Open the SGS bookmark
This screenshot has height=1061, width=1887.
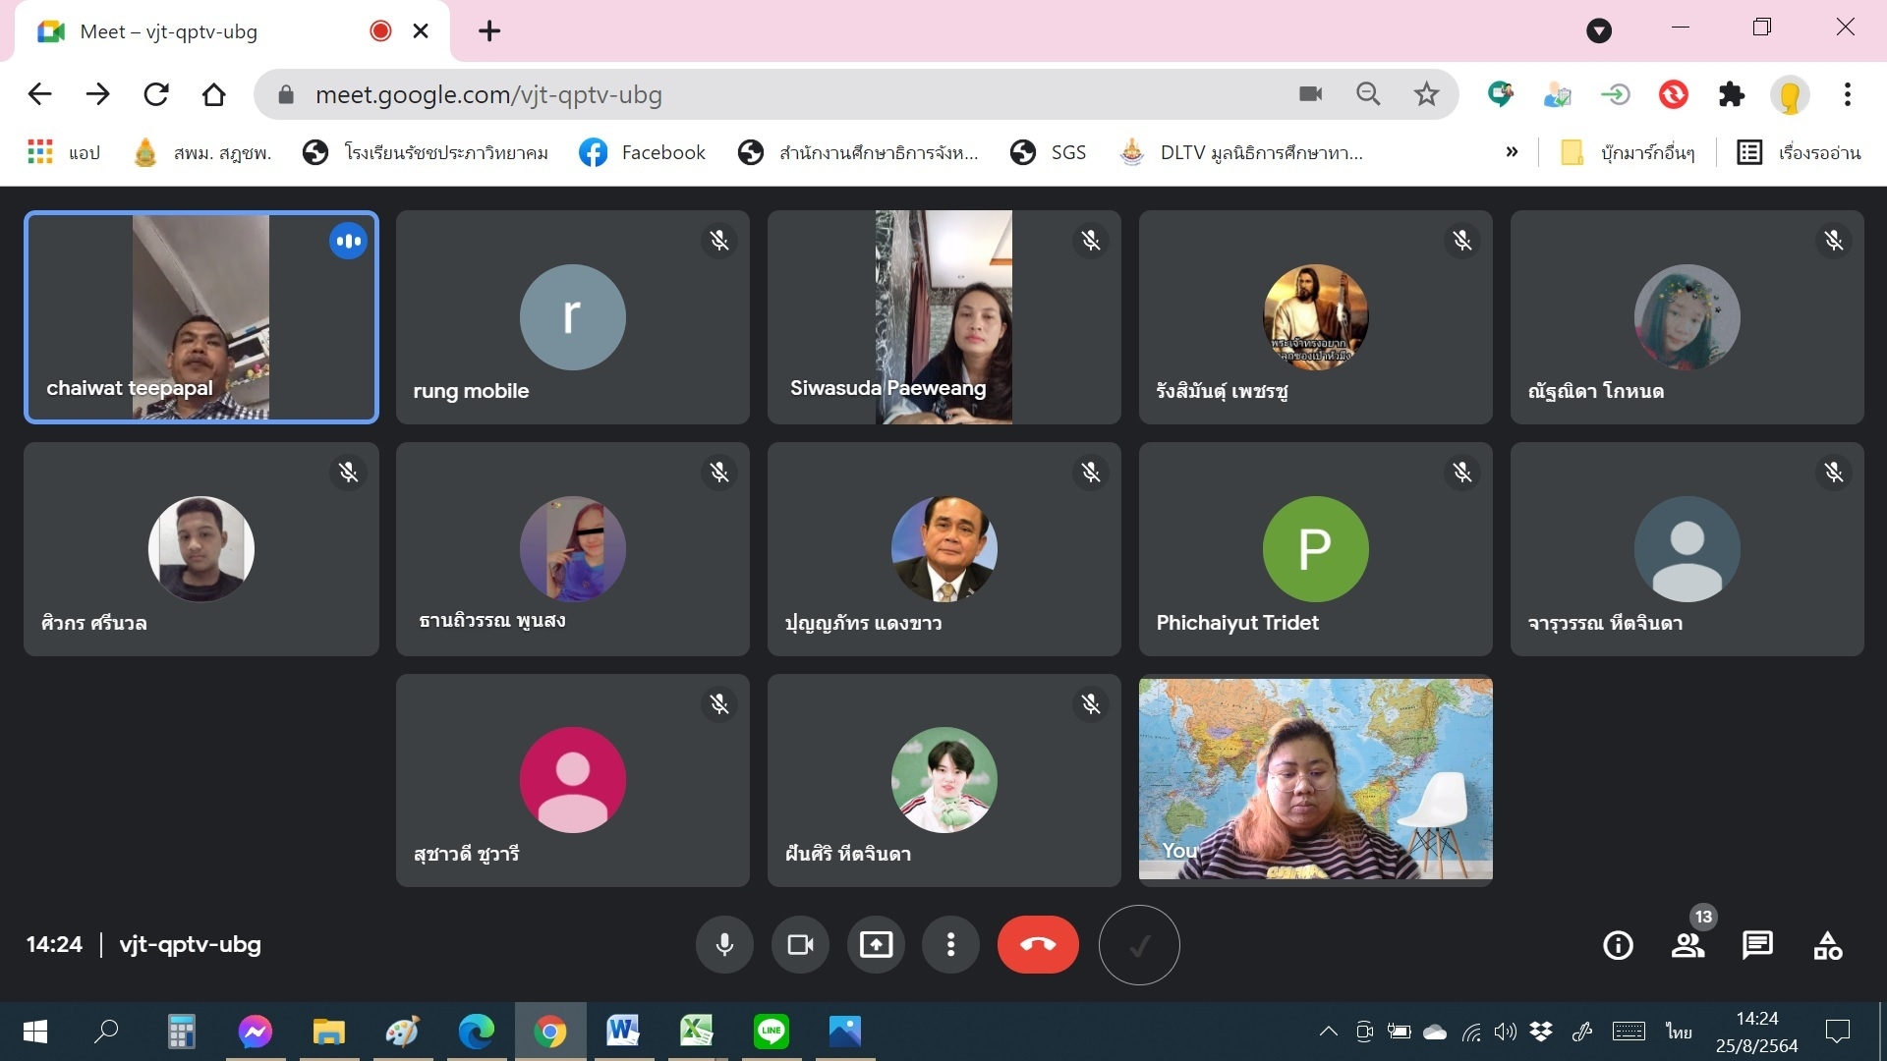(x=1048, y=152)
